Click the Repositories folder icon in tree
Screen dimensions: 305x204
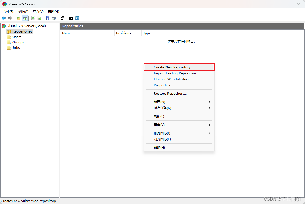tap(9, 31)
